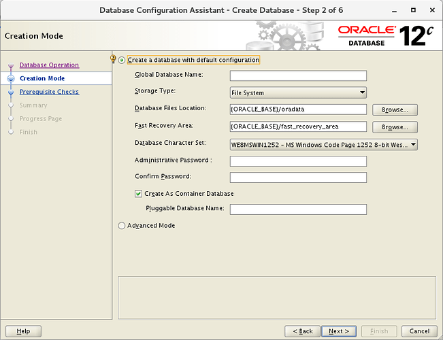The width and height of the screenshot is (443, 340).
Task: Open the Database Character Set dropdown
Action: (x=324, y=145)
